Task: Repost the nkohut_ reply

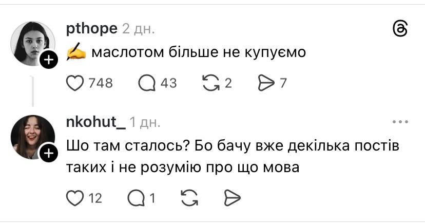Action: (190, 198)
